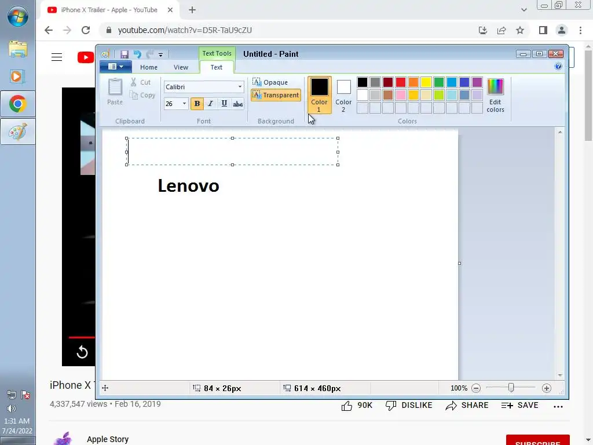Pick the red color swatch
Screen dimensions: 593x445
(401, 82)
